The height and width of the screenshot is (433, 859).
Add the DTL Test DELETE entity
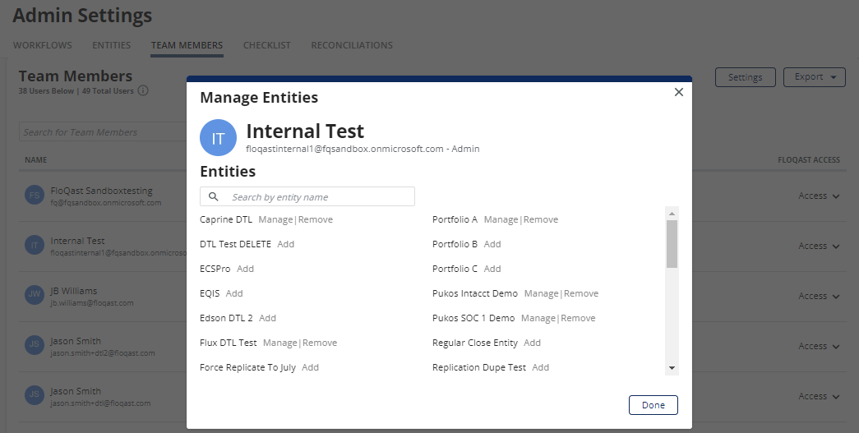[x=285, y=244]
